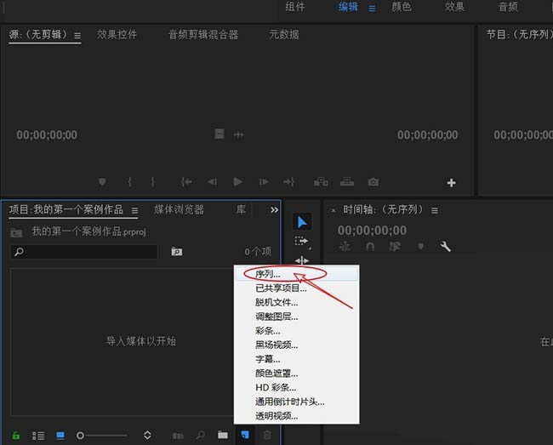Open the source monitor Button Editor plus
This screenshot has width=553, height=445.
tap(451, 183)
